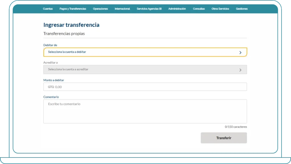
Task: Open the Pagos y Transferencias menu
Action: point(73,9)
